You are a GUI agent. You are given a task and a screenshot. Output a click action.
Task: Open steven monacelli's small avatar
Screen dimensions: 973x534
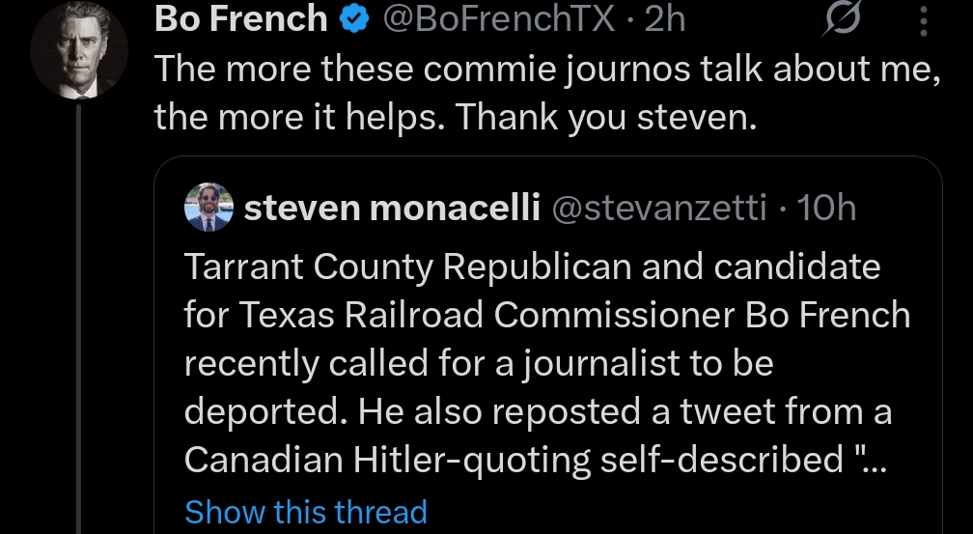click(x=208, y=207)
